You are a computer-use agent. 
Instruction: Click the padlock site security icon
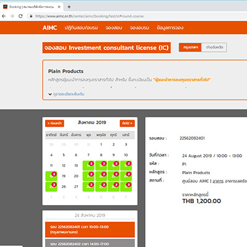tap(31, 16)
